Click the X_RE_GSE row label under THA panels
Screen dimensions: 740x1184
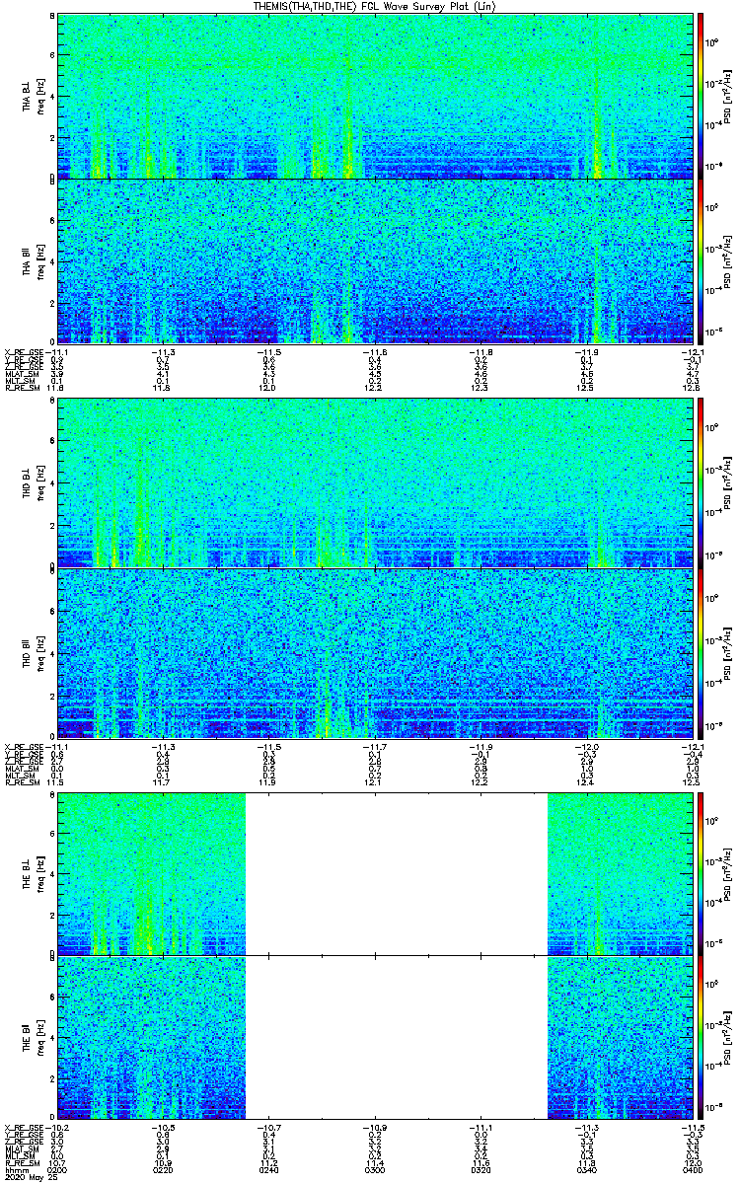[26, 352]
